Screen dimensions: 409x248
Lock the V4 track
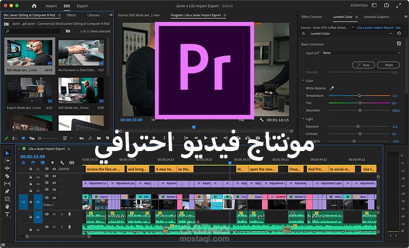click(x=31, y=177)
